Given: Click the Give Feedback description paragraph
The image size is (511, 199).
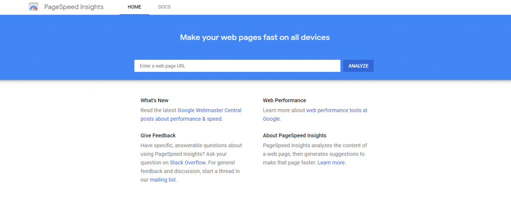Looking at the screenshot, I should (x=191, y=163).
